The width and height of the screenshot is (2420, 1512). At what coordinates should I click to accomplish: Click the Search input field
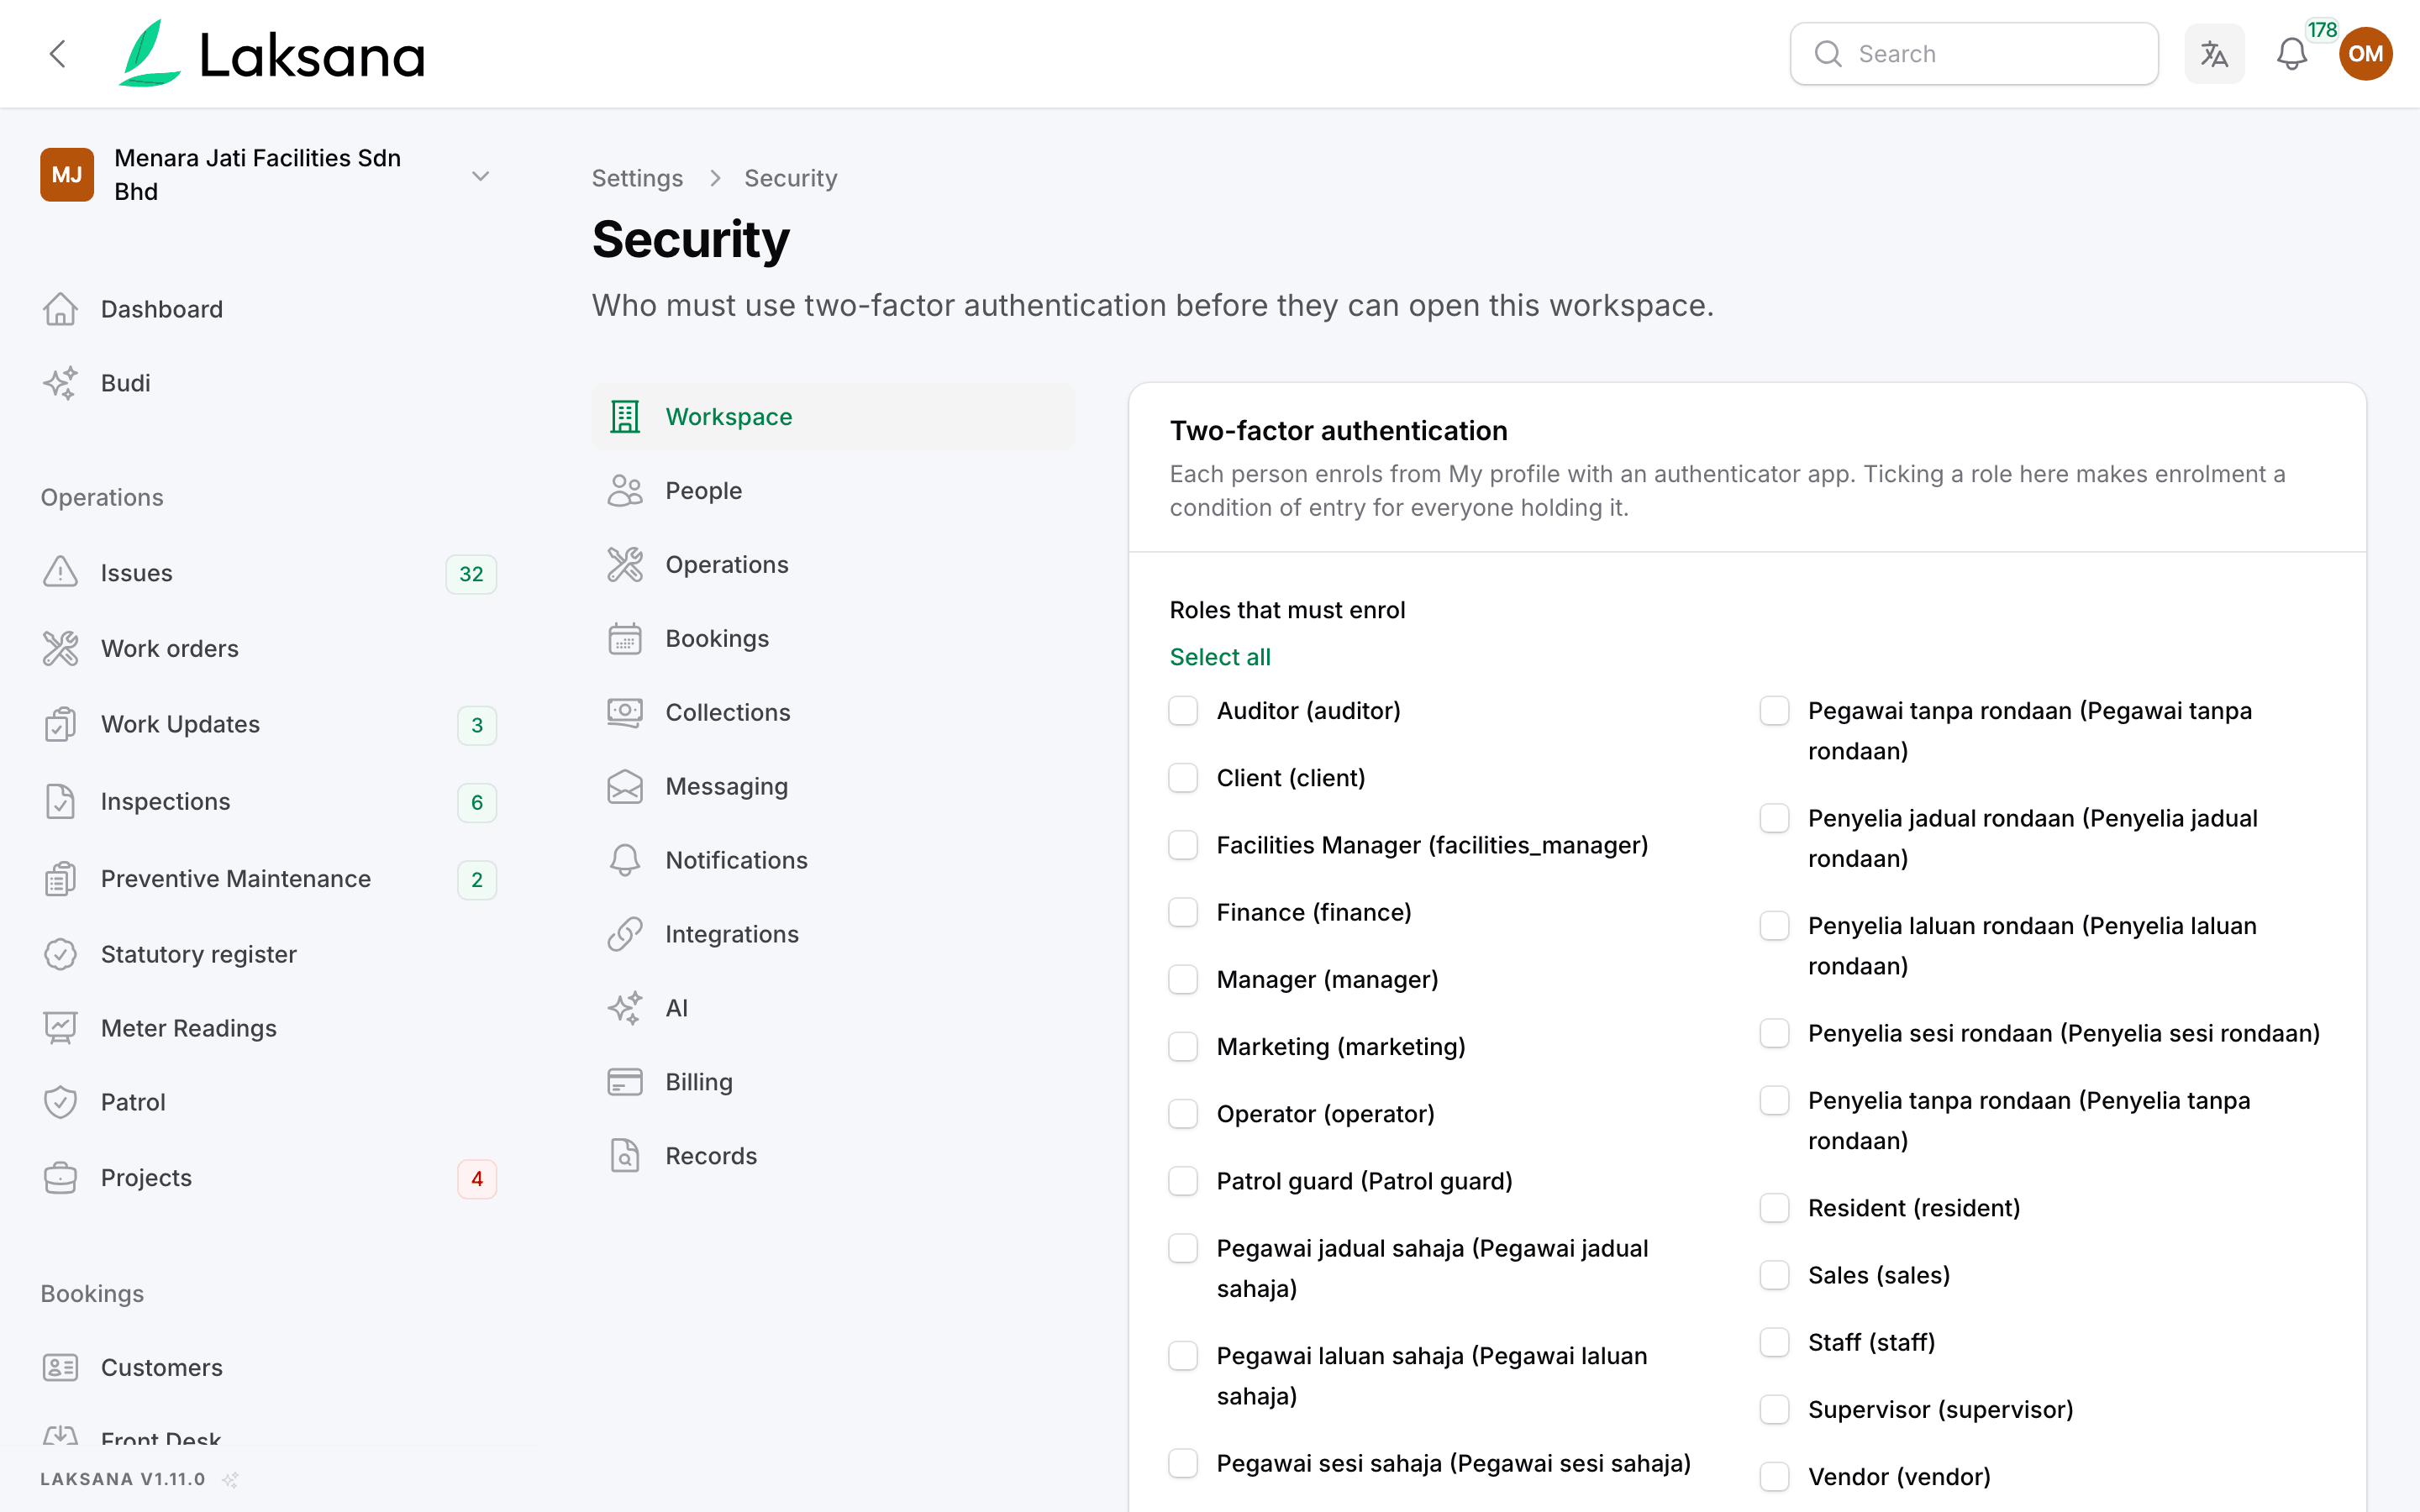pyautogui.click(x=1974, y=54)
